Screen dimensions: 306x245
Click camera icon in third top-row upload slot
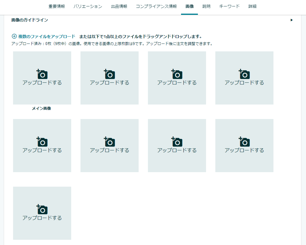tap(177, 74)
